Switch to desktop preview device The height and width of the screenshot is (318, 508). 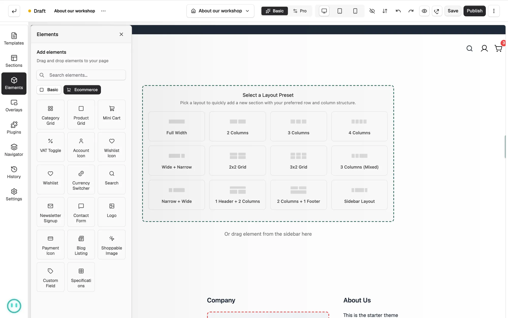pyautogui.click(x=324, y=11)
